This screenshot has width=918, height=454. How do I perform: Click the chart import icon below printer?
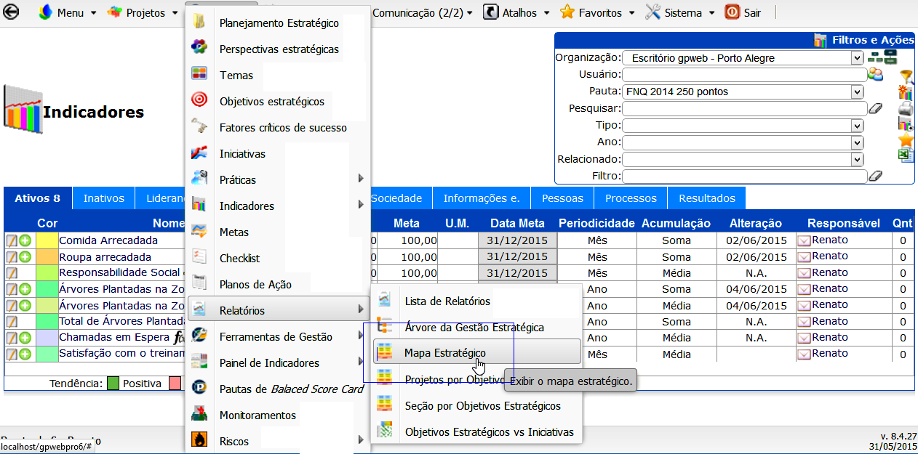(906, 123)
